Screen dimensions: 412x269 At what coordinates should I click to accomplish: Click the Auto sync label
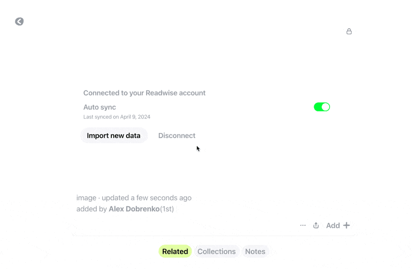(99, 107)
